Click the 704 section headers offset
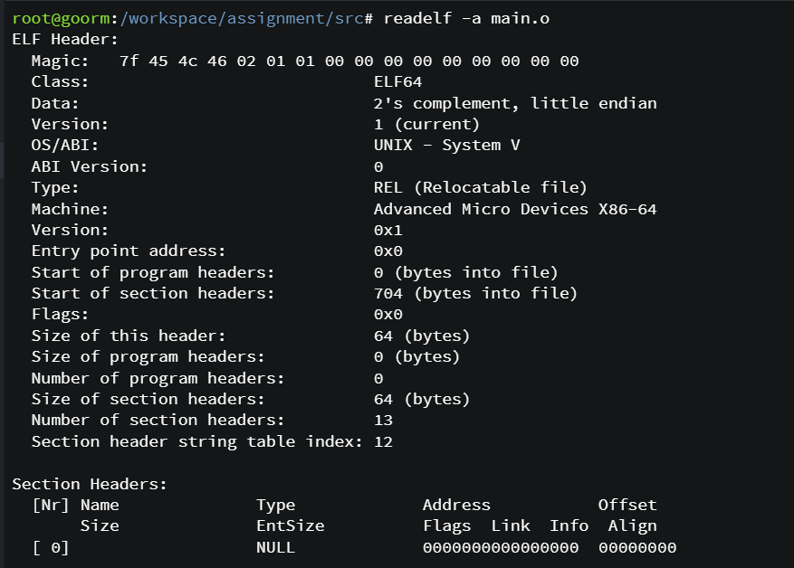Image resolution: width=794 pixels, height=568 pixels. pyautogui.click(x=387, y=293)
